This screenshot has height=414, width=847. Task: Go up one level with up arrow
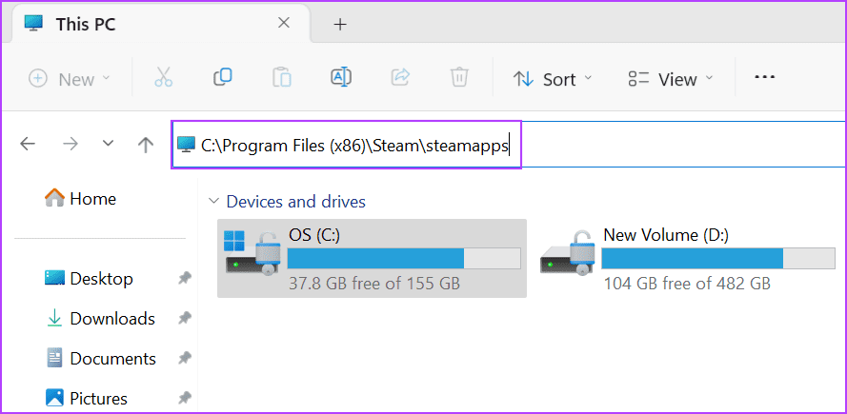(x=146, y=144)
